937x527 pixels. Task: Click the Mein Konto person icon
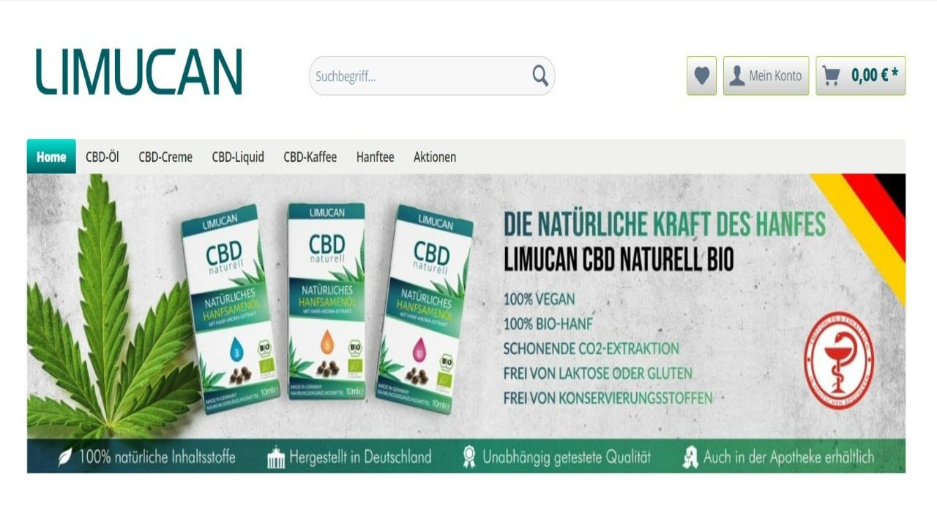pos(737,75)
